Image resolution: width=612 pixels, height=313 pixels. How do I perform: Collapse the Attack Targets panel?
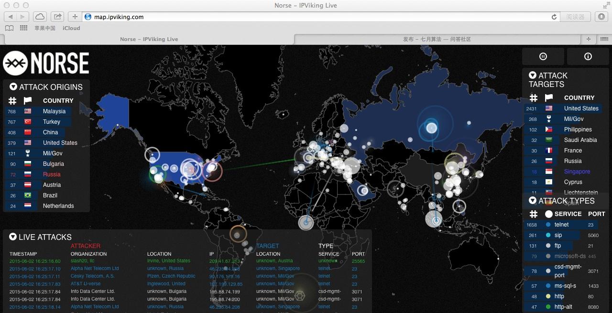[533, 76]
